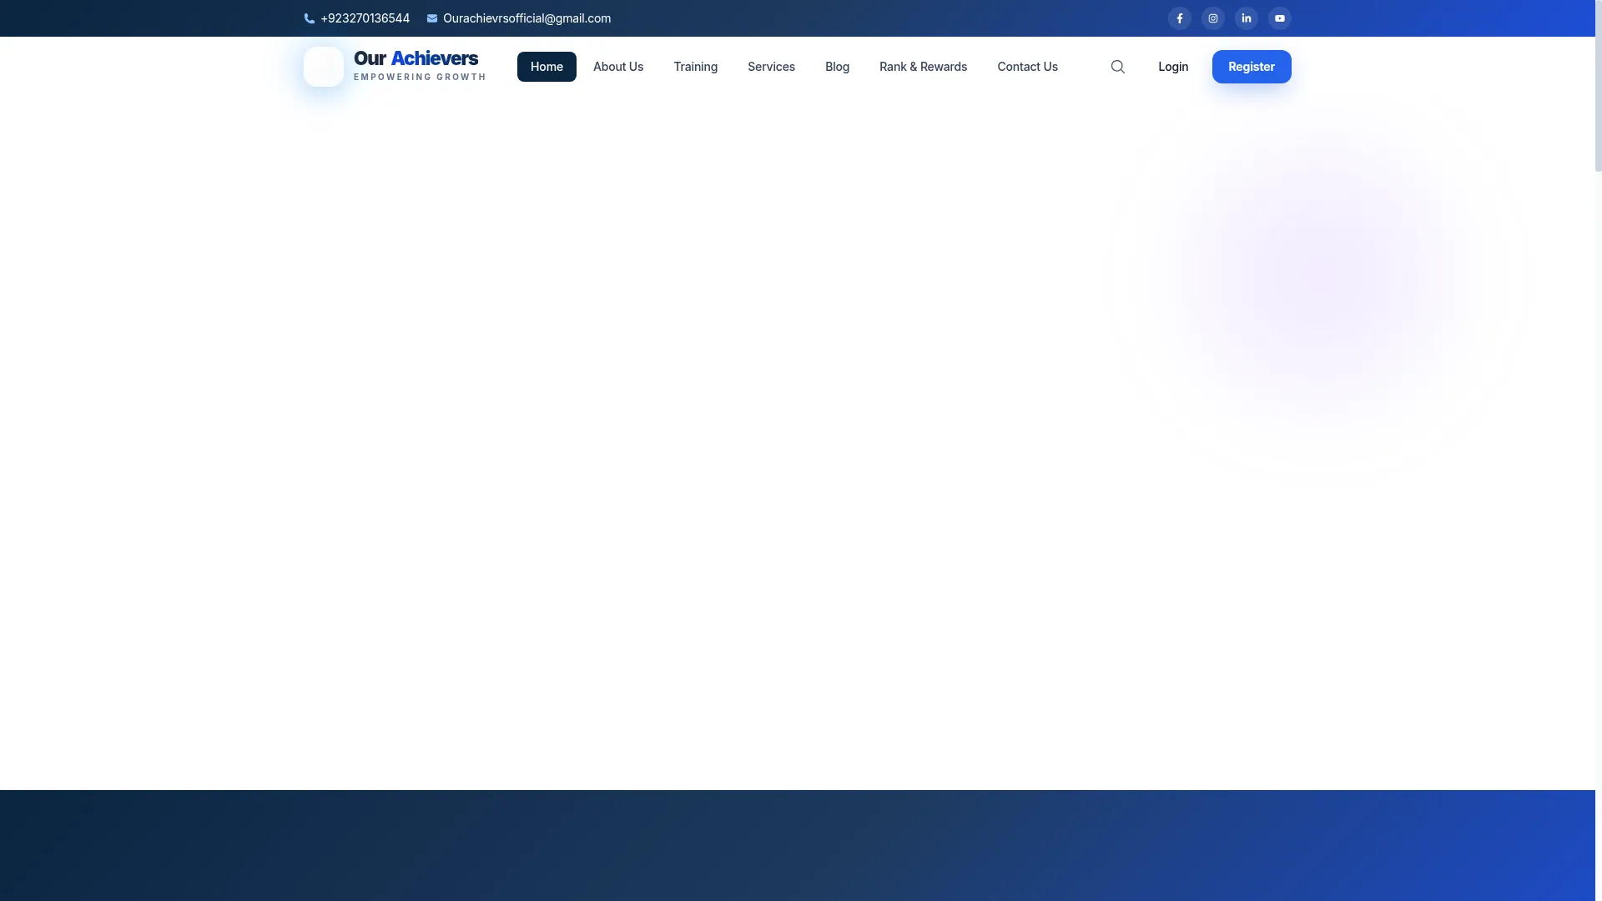This screenshot has height=901, width=1602.
Task: Open the Instagram social icon
Action: [1212, 18]
